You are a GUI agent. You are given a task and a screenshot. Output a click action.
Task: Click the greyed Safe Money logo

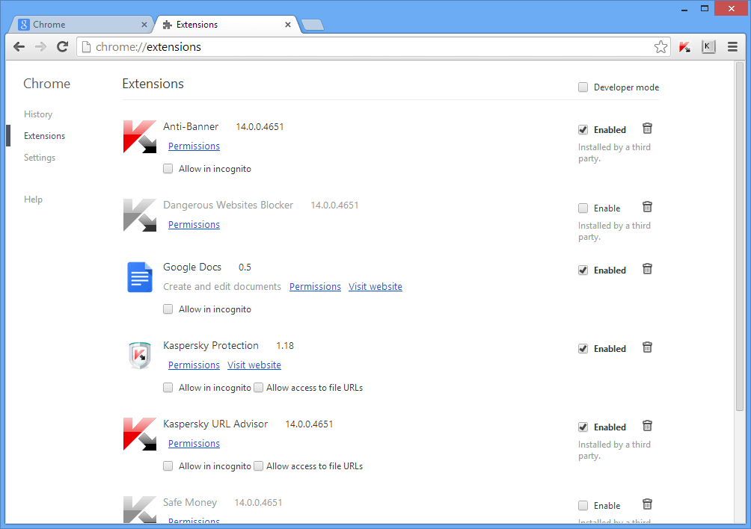[140, 510]
